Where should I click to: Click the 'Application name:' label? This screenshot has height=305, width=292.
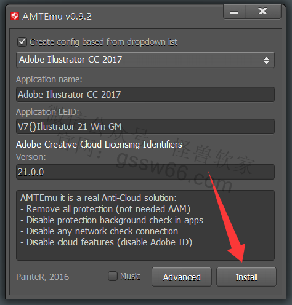pos(49,79)
